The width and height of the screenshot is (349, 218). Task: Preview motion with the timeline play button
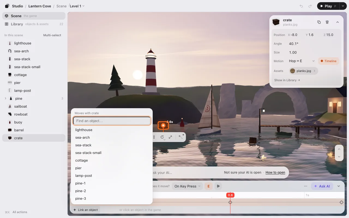pyautogui.click(x=218, y=186)
